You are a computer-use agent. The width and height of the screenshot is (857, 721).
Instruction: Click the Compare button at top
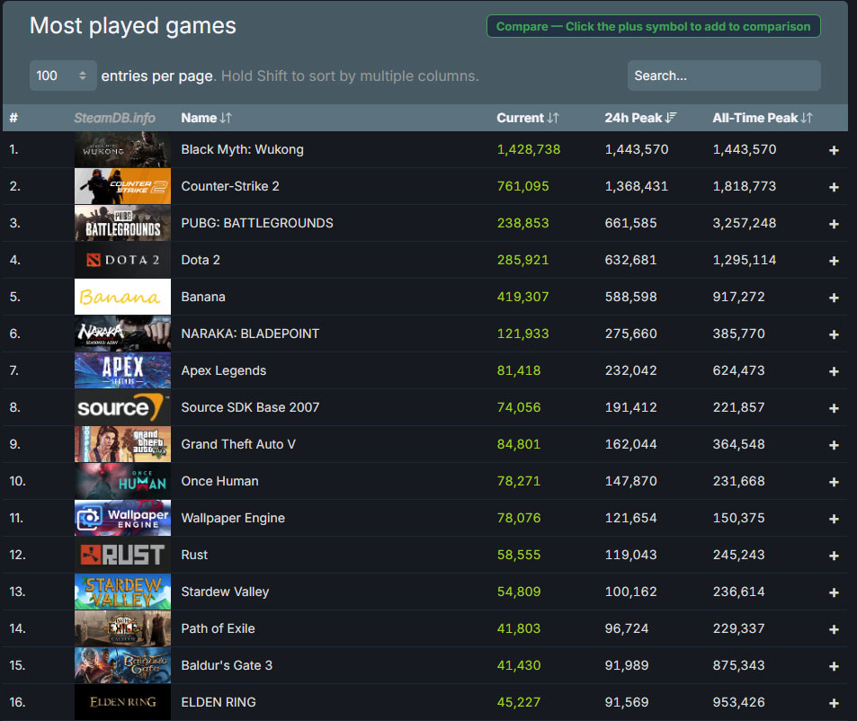(653, 27)
